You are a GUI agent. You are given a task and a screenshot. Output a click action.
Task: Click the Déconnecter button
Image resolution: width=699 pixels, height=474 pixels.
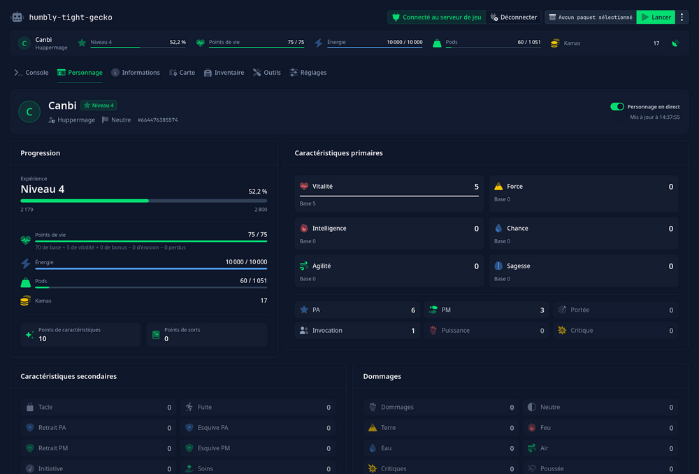(514, 17)
